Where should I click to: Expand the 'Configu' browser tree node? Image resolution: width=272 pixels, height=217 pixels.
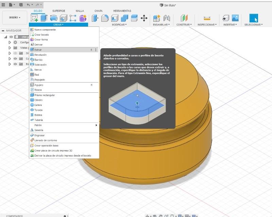(10, 42)
